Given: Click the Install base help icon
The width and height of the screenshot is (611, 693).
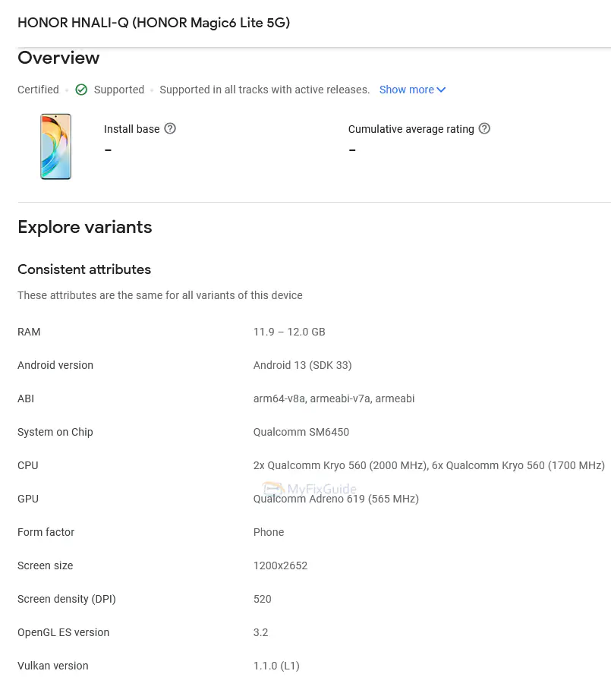Looking at the screenshot, I should point(170,128).
